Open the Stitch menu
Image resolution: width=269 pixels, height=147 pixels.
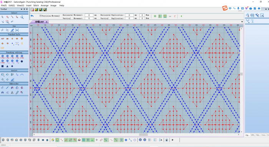tap(36, 5)
